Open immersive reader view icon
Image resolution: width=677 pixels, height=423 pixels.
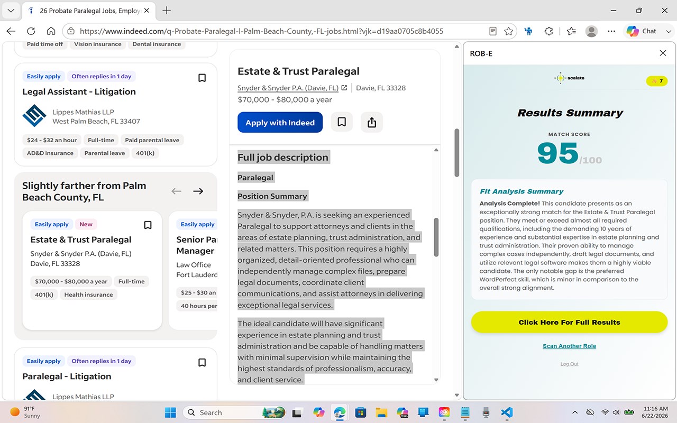coord(493,31)
